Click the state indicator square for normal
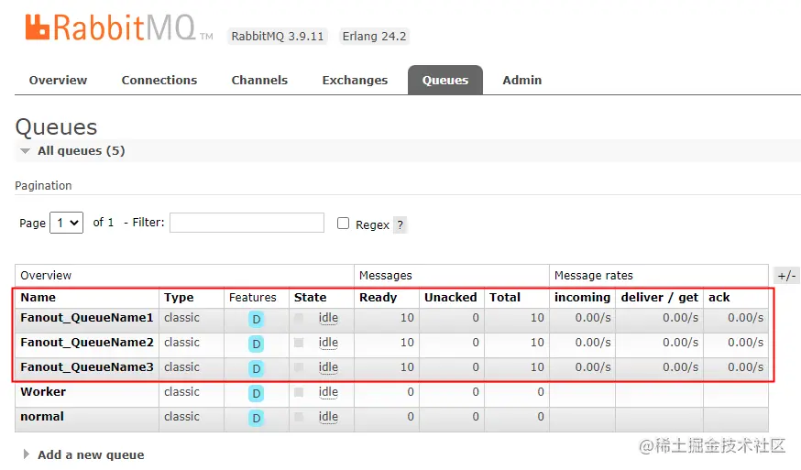The height and width of the screenshot is (470, 801). pos(299,416)
